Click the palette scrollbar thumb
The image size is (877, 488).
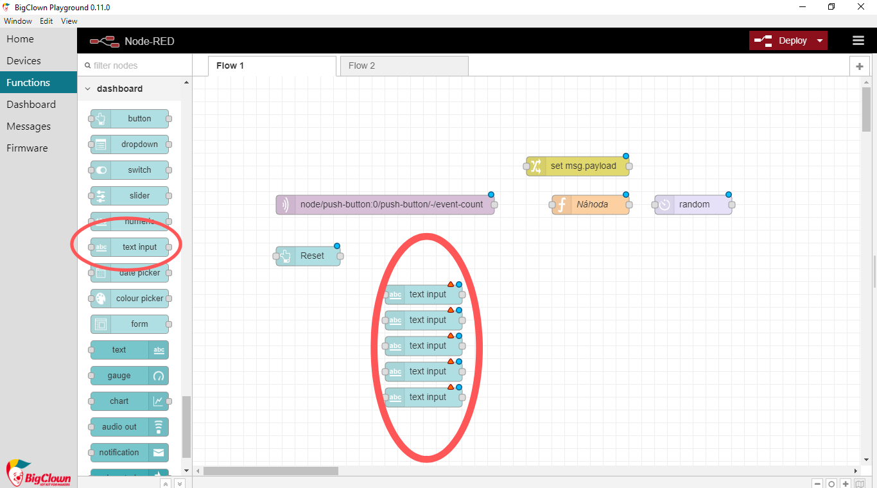pos(187,427)
